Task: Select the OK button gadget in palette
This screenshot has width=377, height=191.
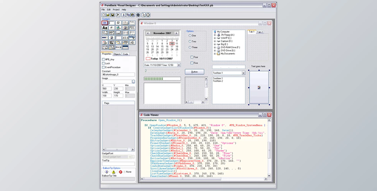Action: click(105, 23)
